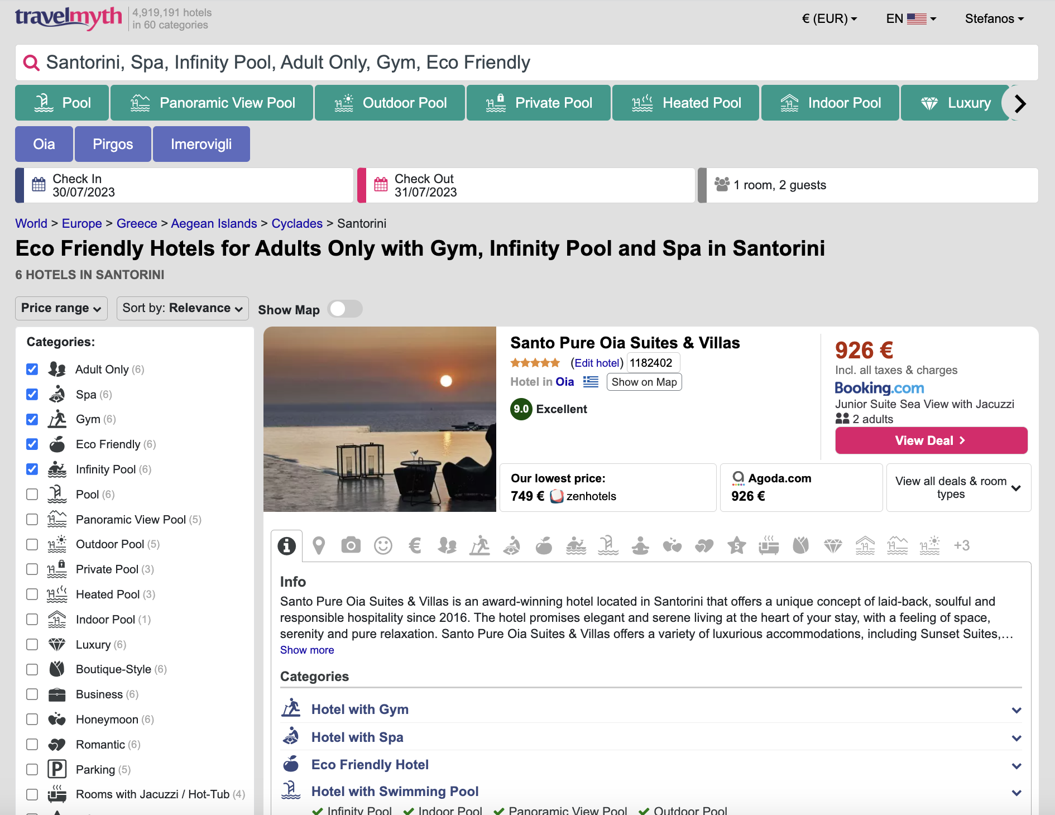This screenshot has height=815, width=1055.
Task: Select the Infinity Pool icon in hotel tab strip
Action: coord(576,545)
